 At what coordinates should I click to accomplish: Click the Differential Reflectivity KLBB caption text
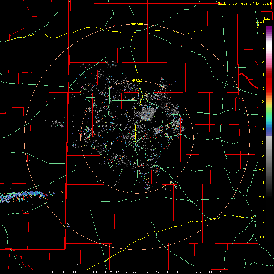point(137,272)
